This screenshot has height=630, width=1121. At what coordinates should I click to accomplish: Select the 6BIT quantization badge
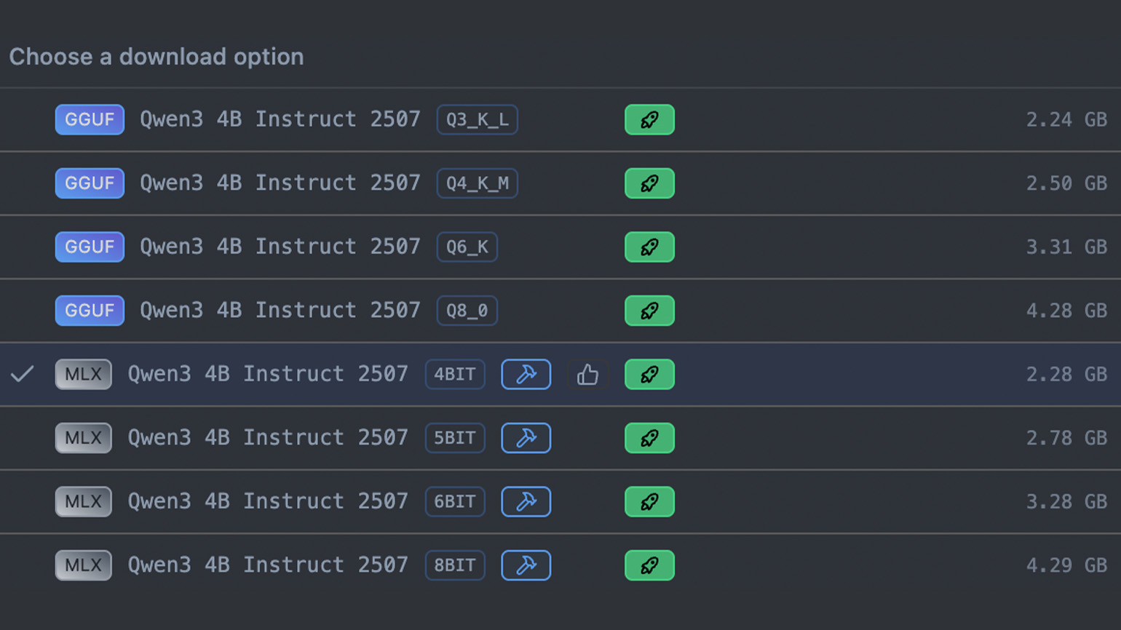[x=454, y=502]
